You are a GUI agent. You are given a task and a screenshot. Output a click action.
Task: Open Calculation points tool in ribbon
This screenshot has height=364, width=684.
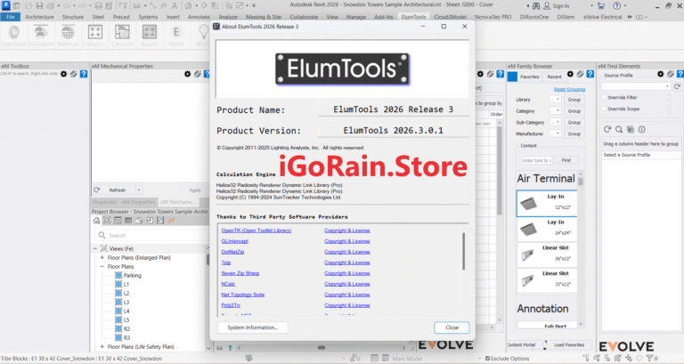pos(94,36)
